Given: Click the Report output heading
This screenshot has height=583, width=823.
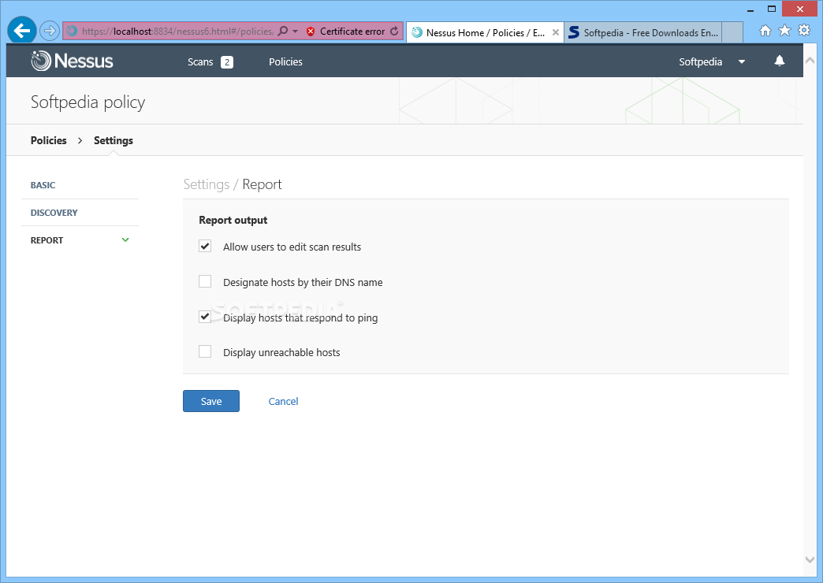Looking at the screenshot, I should point(233,221).
